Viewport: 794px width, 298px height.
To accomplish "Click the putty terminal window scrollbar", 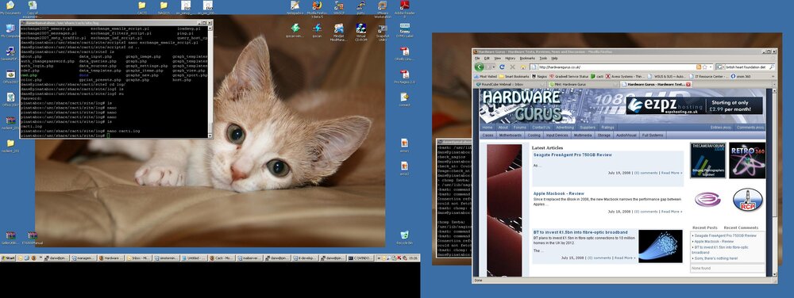I will point(210,82).
